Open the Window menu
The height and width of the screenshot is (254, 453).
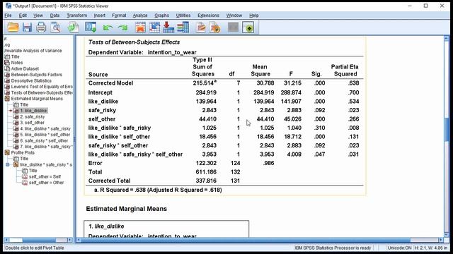coord(234,16)
